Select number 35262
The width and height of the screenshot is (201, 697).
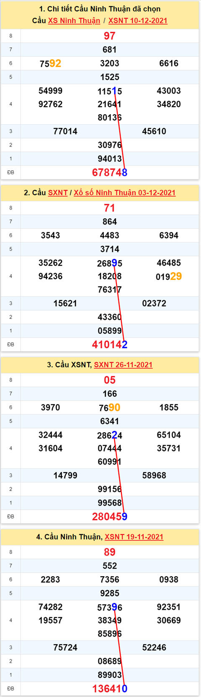(50, 263)
